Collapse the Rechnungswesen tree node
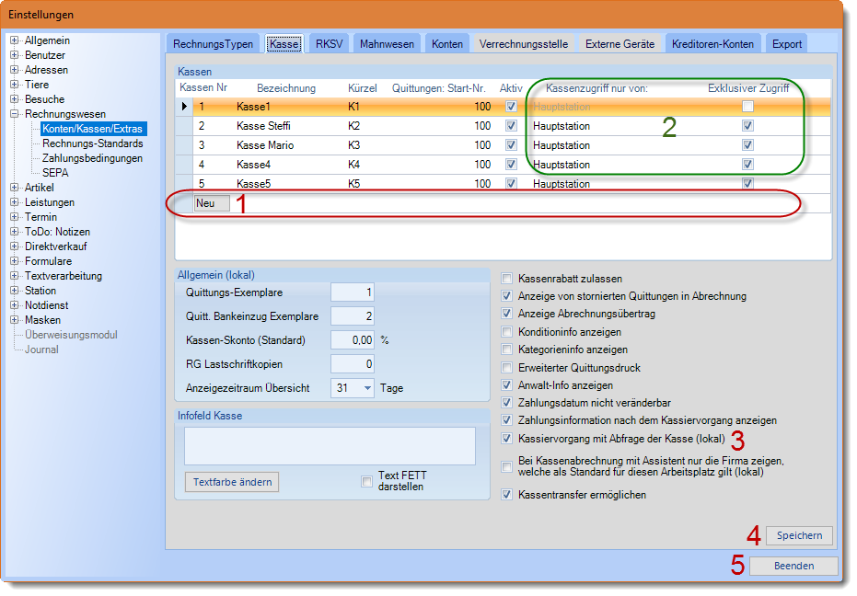This screenshot has height=596, width=857. [15, 114]
